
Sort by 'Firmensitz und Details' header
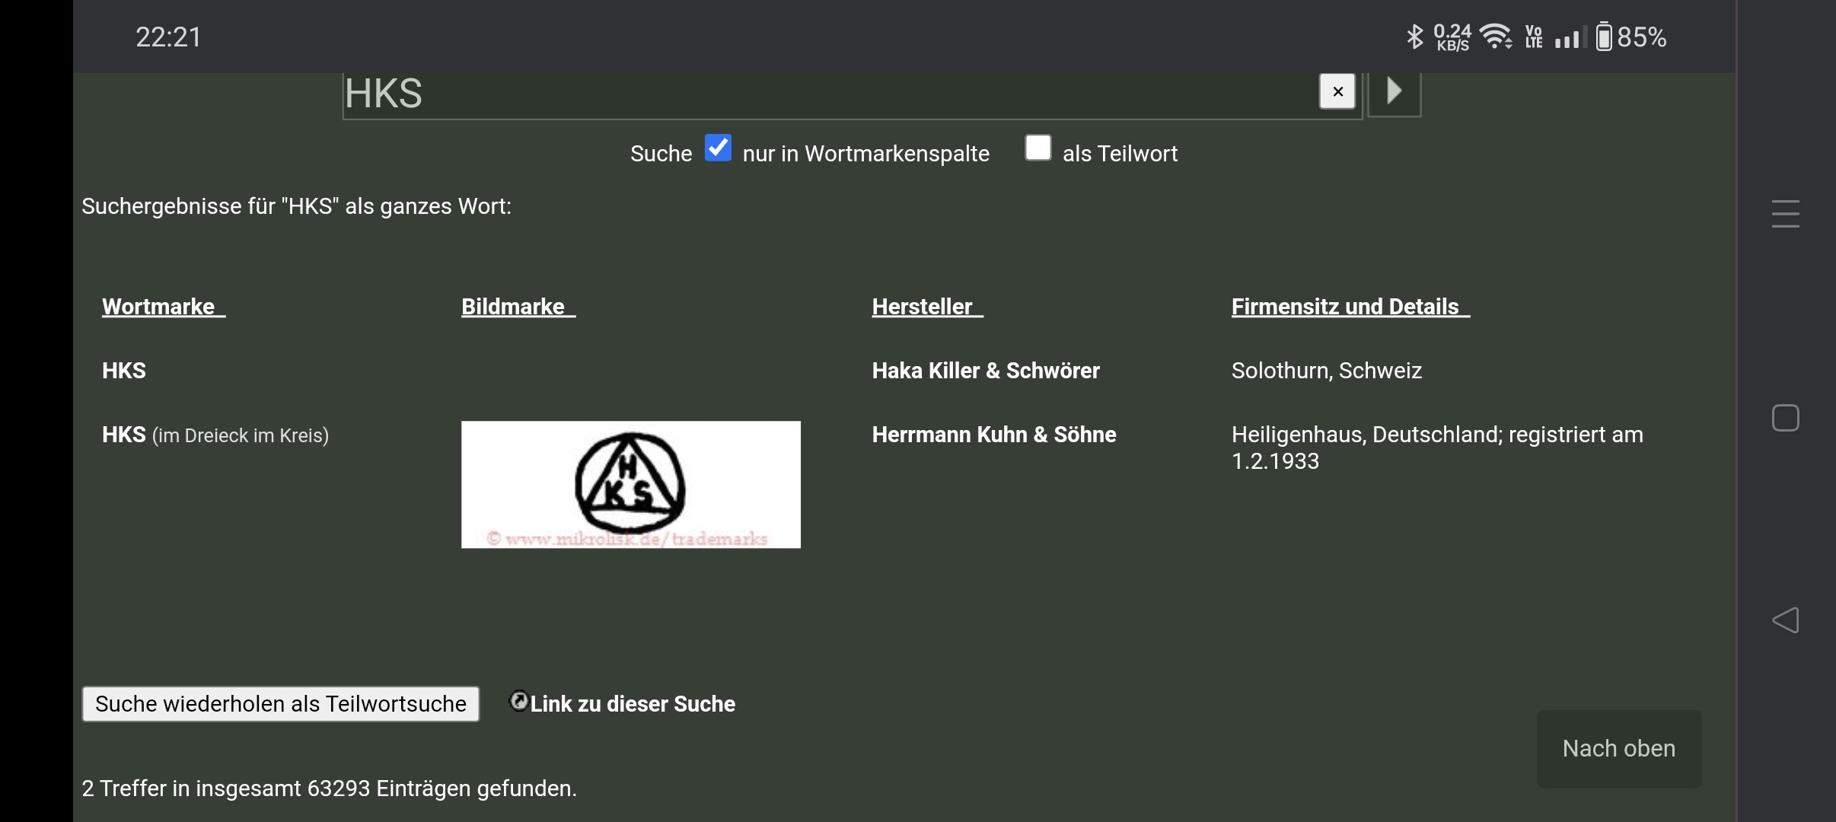point(1350,307)
